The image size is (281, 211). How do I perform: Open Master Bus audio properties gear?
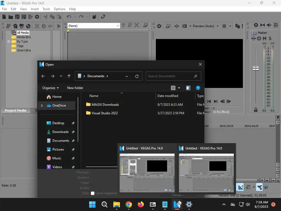coord(256,25)
